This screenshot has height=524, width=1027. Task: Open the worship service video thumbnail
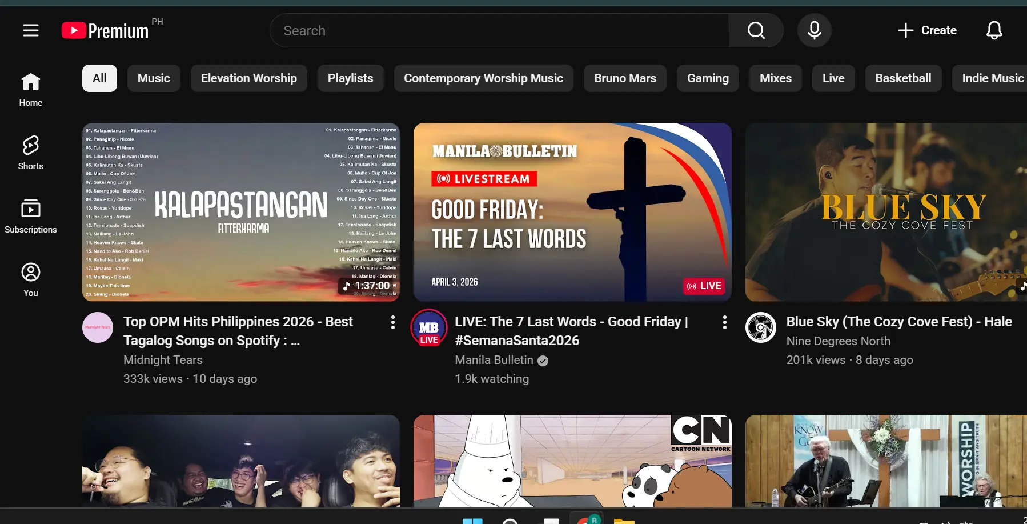886,461
